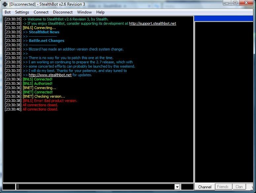The image size is (256, 193).
Task: Focus the chat message input field
Action: pos(95,187)
